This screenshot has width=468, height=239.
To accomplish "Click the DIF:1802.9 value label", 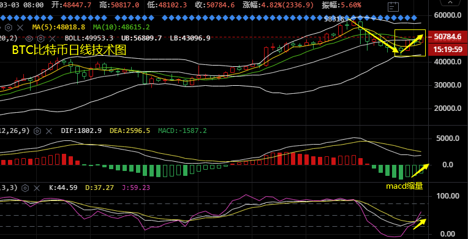I will tap(81, 131).
